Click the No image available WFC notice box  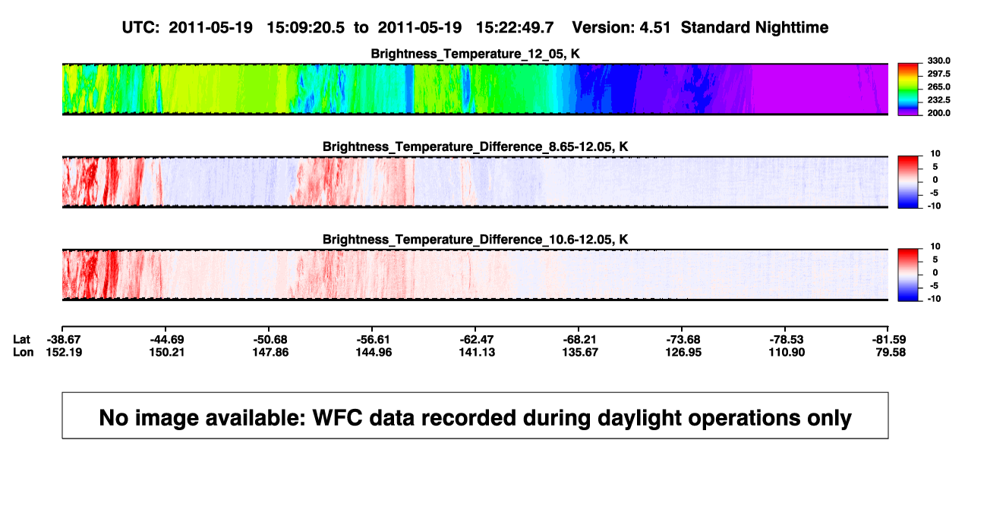pos(475,415)
